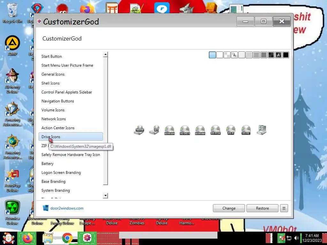Screen dimensions: 327x245
Task: Switch to CustomizerGod taskbar button
Action: (87, 238)
